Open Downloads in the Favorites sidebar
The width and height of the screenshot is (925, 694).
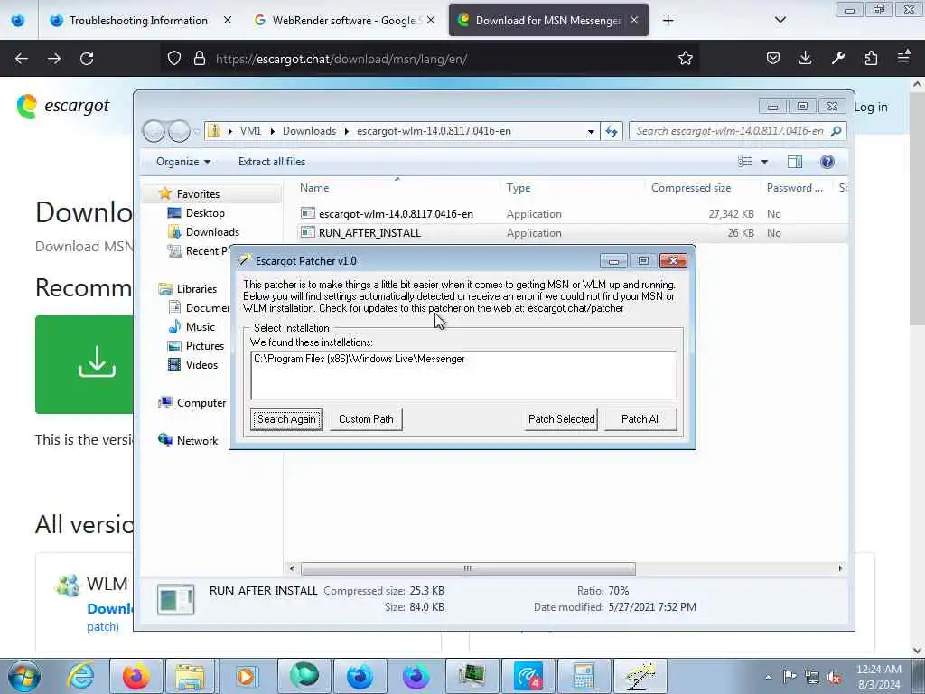212,232
